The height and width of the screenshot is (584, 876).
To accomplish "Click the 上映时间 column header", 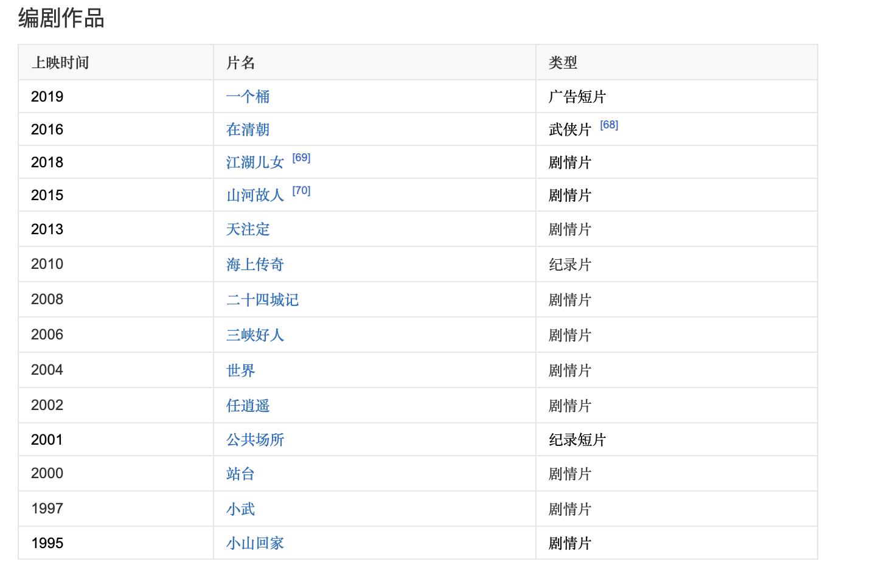I will click(60, 63).
